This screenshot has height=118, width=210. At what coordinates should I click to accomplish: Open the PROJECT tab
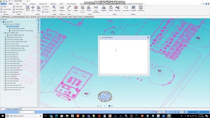[4, 4]
